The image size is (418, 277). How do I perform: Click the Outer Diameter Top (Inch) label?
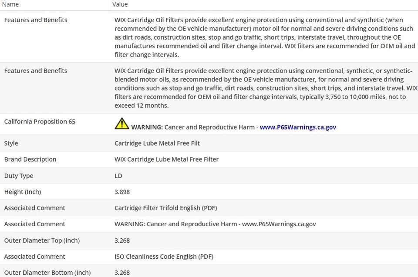click(42, 241)
